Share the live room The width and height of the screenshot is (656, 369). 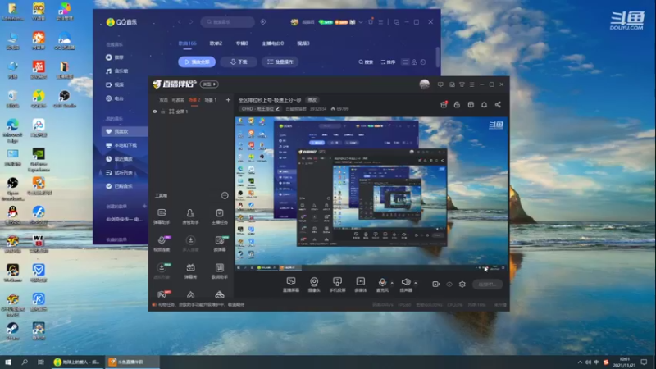tap(498, 105)
